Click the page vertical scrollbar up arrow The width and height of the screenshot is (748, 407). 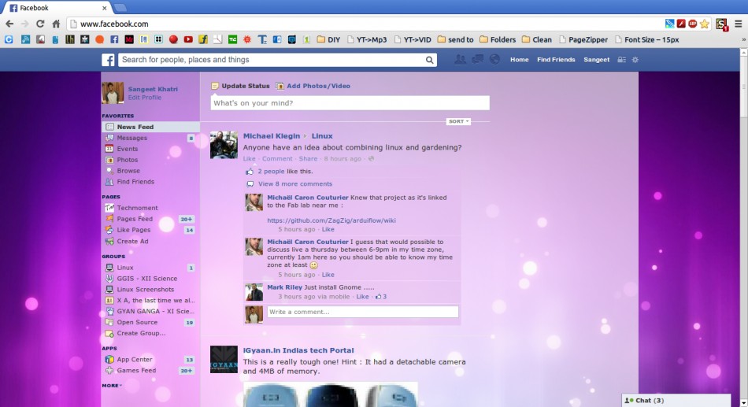743,52
